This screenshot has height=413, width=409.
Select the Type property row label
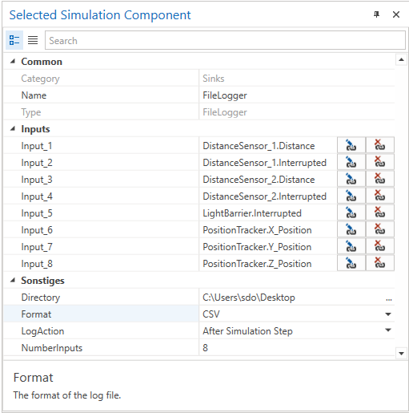coord(31,112)
